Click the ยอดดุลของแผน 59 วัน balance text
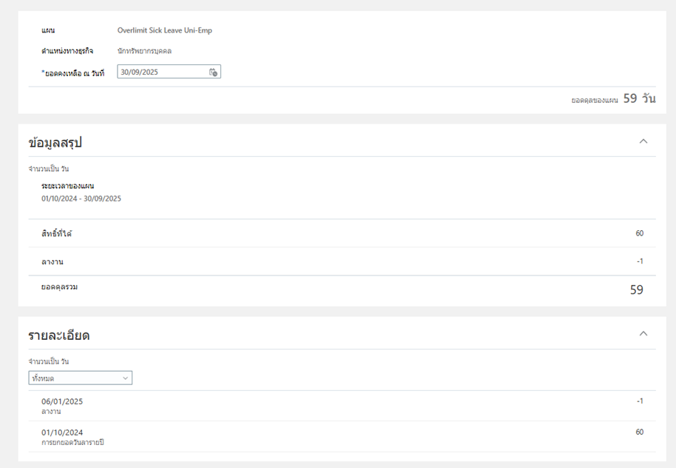Image resolution: width=676 pixels, height=468 pixels. [613, 98]
